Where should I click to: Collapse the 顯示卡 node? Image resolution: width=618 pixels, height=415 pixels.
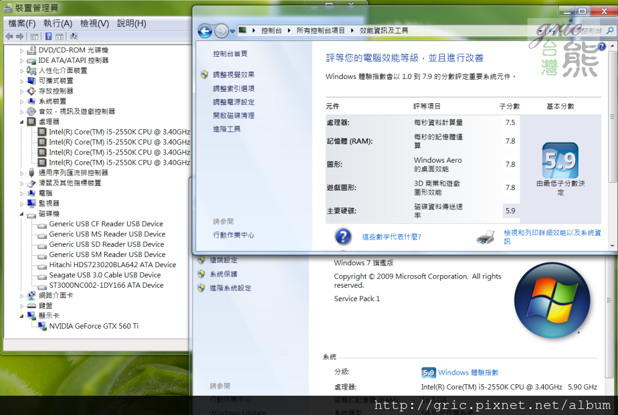22,316
